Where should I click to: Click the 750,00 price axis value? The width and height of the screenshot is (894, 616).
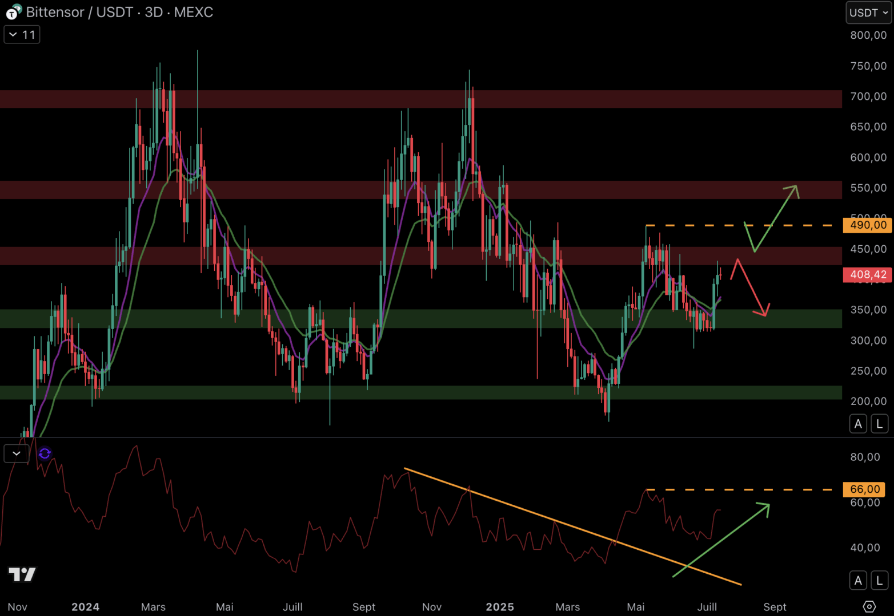868,66
